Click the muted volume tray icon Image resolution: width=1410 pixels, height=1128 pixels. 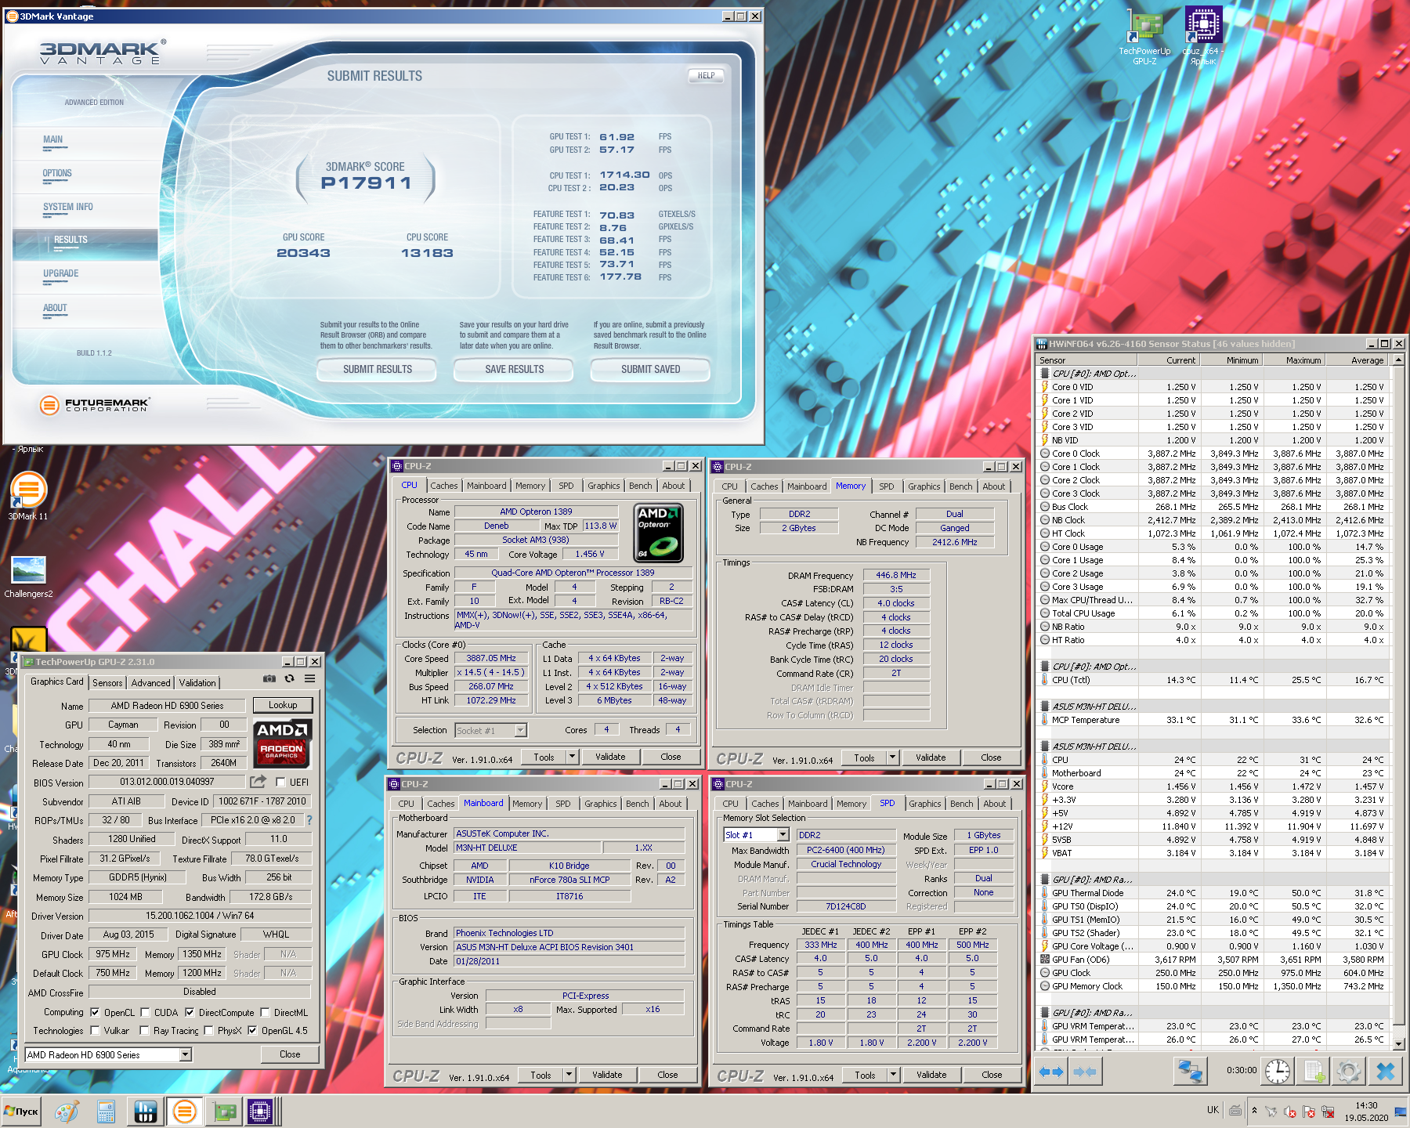1289,1112
